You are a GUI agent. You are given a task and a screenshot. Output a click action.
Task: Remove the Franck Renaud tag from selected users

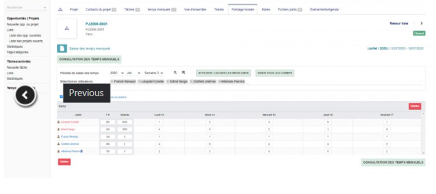click(112, 82)
